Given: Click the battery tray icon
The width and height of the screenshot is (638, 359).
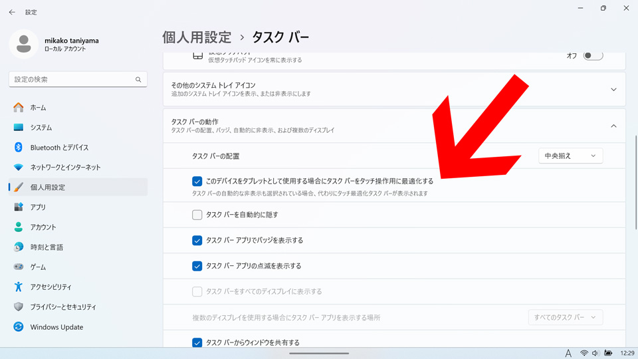Looking at the screenshot, I should 608,353.
